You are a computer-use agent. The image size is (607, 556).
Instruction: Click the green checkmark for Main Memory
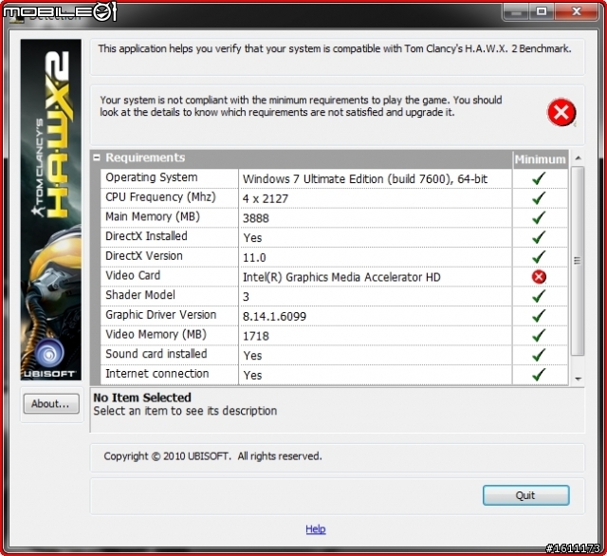pos(539,217)
